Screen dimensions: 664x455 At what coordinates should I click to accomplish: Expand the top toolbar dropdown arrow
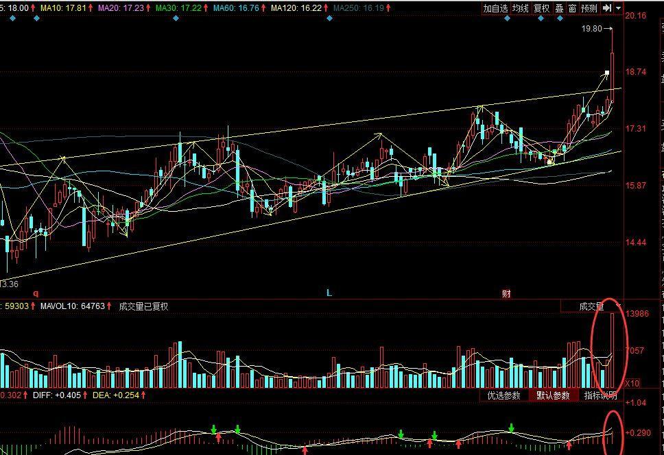[618, 8]
